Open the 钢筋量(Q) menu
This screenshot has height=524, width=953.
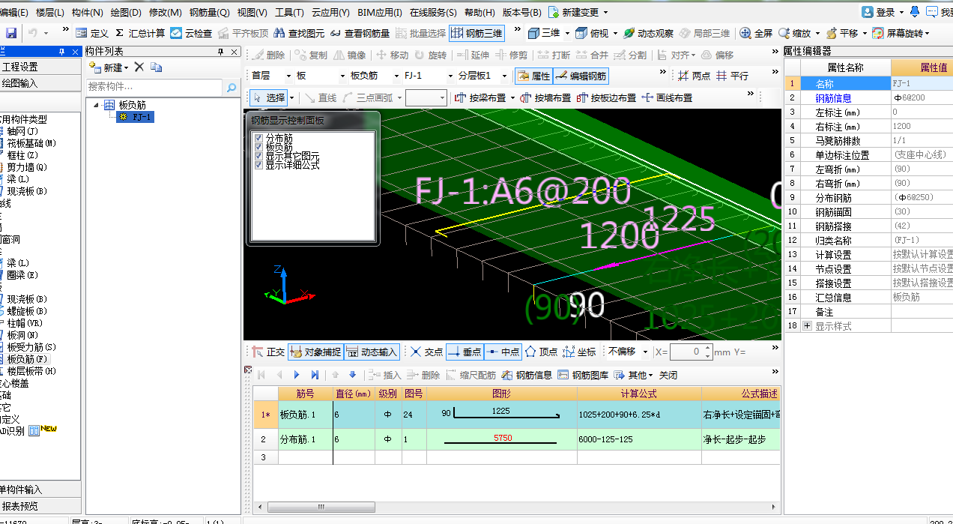tap(209, 13)
